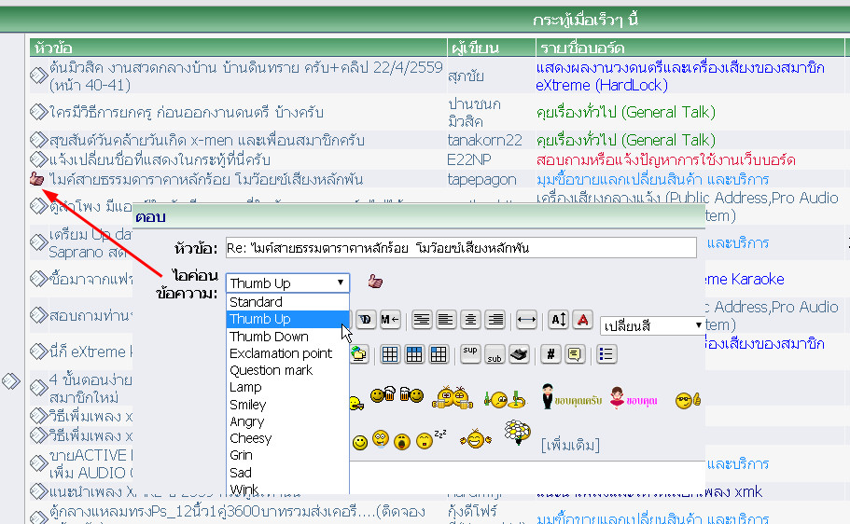
Task: Open the ใครมีวิธีการยกครู topic
Action: 187,112
